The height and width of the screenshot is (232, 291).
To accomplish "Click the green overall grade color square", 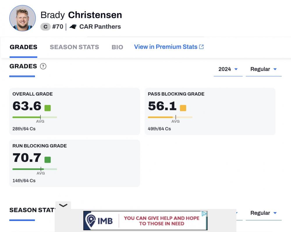I will pos(47,108).
